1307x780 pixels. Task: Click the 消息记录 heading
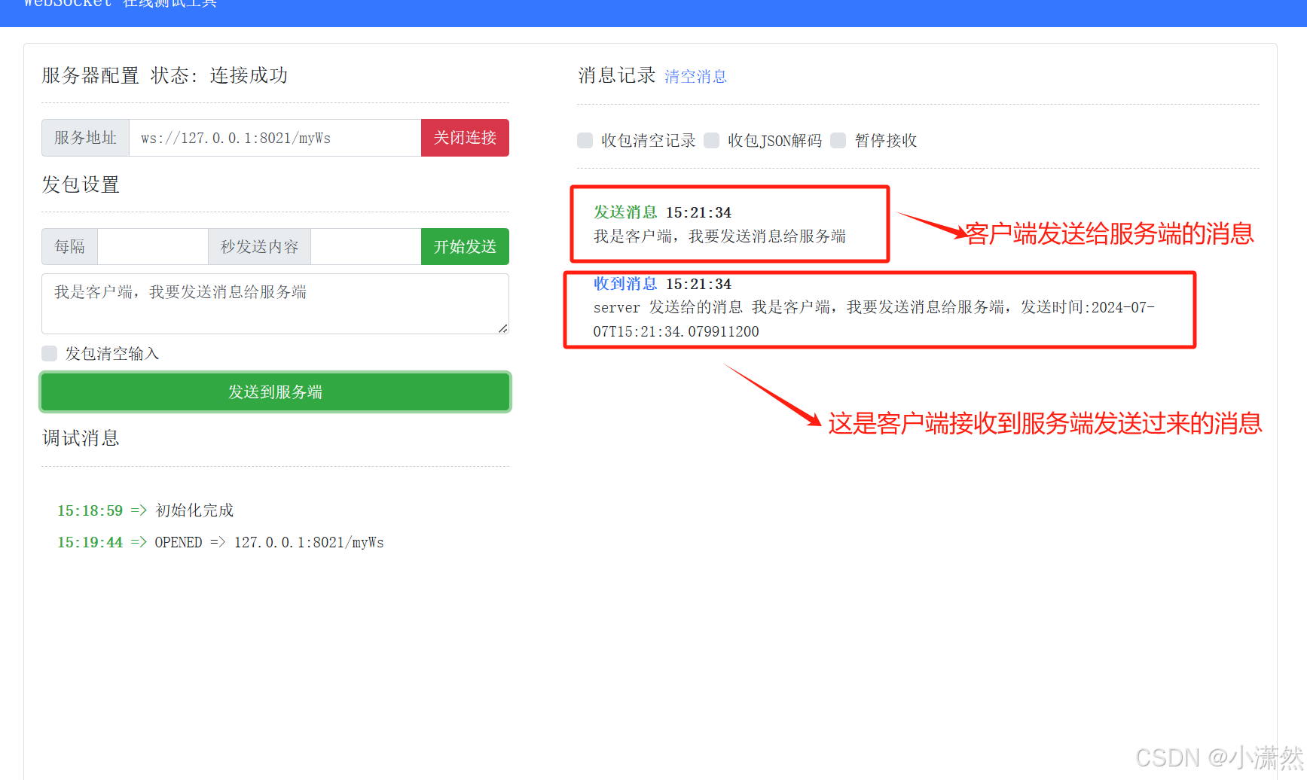(616, 75)
